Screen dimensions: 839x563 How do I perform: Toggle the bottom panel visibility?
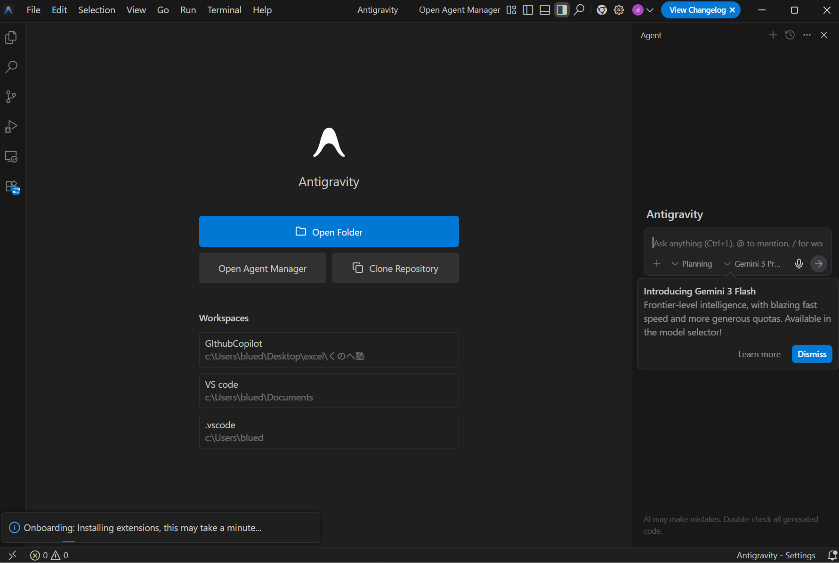pos(545,10)
